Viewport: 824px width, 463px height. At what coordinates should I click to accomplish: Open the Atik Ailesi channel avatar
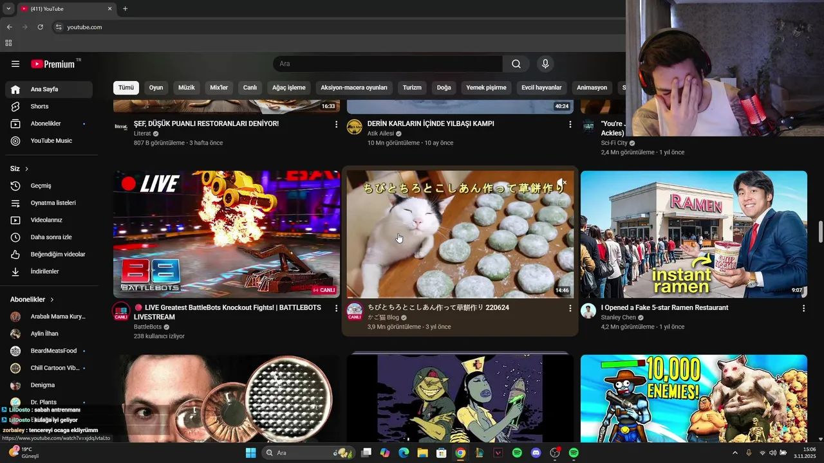tap(355, 126)
